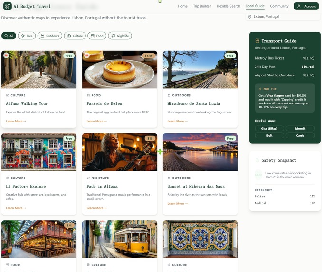
Task: Click the Sunset at Ribeira das Naus title
Action: pos(196,186)
